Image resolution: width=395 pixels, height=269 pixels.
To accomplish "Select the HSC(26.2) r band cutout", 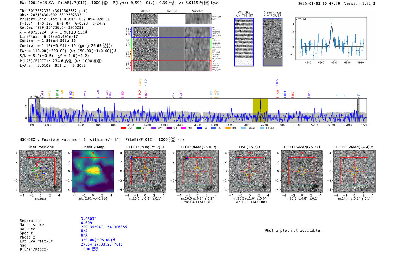I will click(250, 171).
